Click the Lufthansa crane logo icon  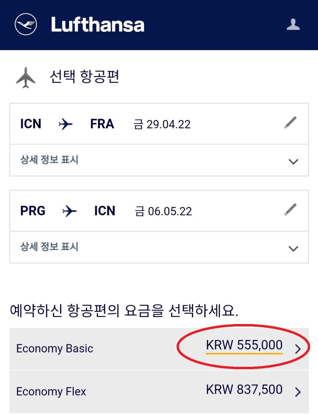coord(26,25)
